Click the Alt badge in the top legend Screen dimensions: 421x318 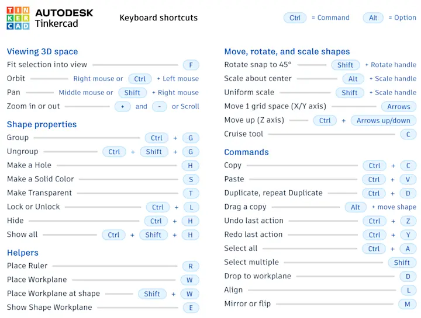tap(373, 18)
